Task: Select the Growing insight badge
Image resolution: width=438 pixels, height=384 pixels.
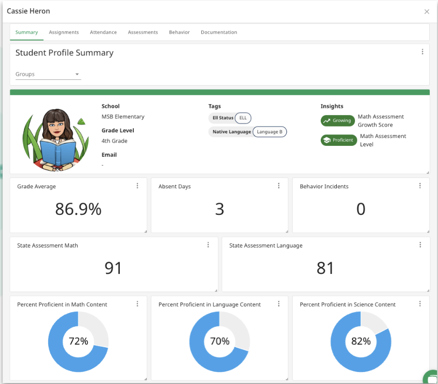Action: click(337, 120)
